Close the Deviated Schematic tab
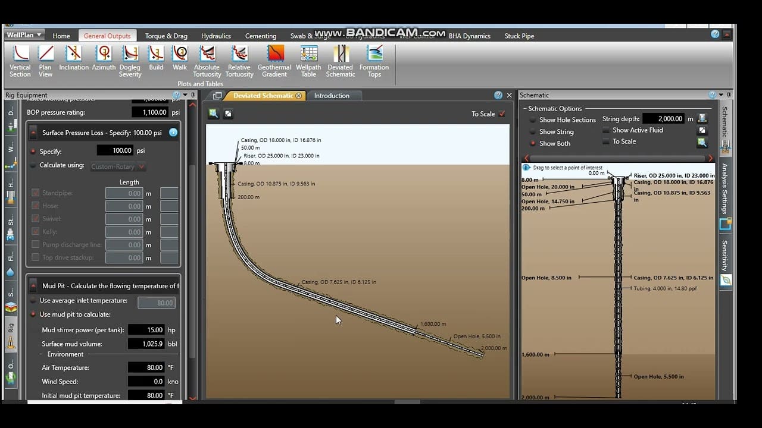 coord(299,96)
